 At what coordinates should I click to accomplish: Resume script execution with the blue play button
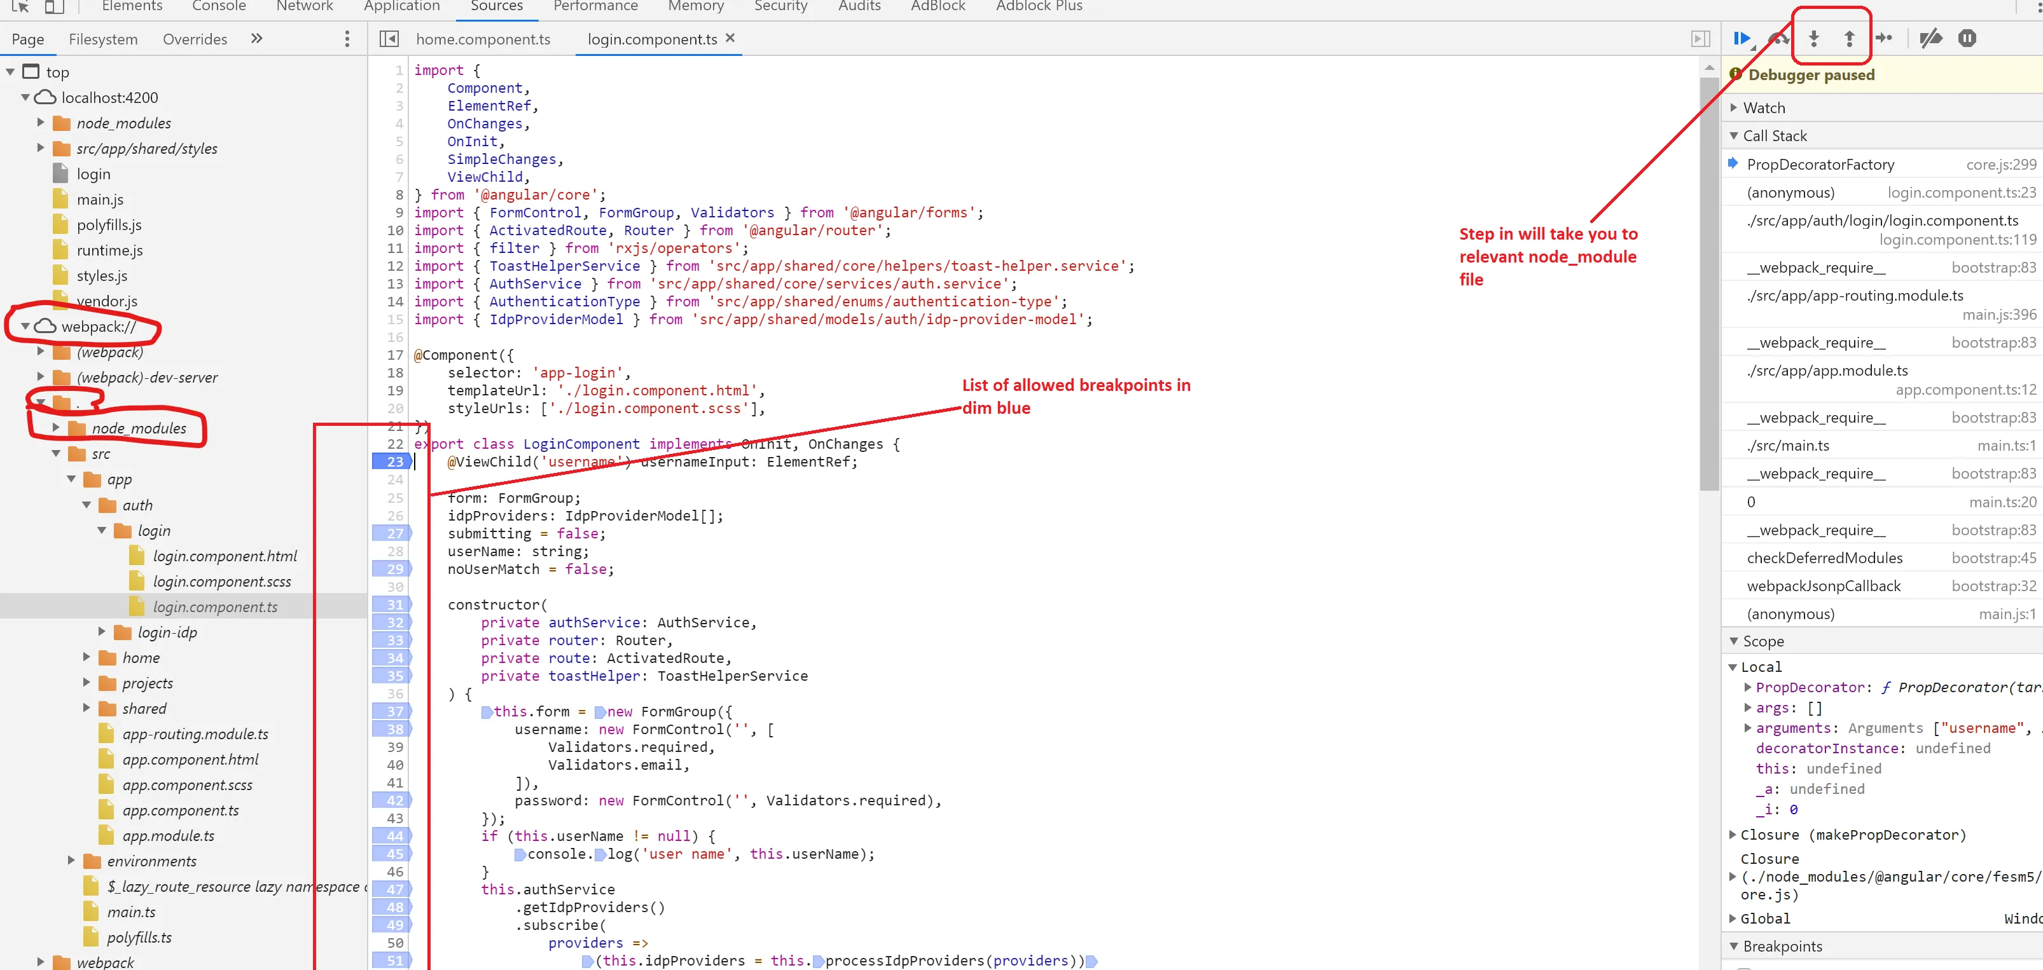click(1741, 38)
